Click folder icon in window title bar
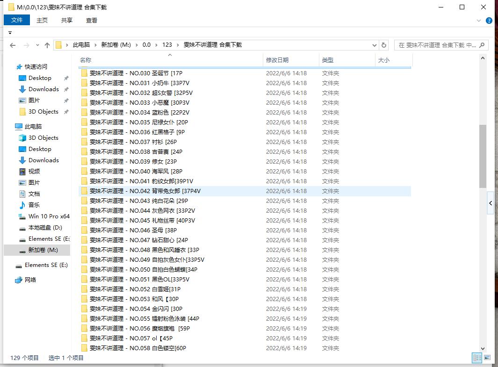 tap(11, 7)
